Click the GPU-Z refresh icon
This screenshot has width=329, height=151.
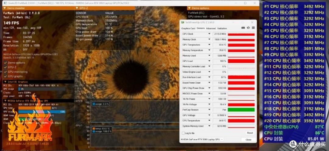[x=248, y=28]
